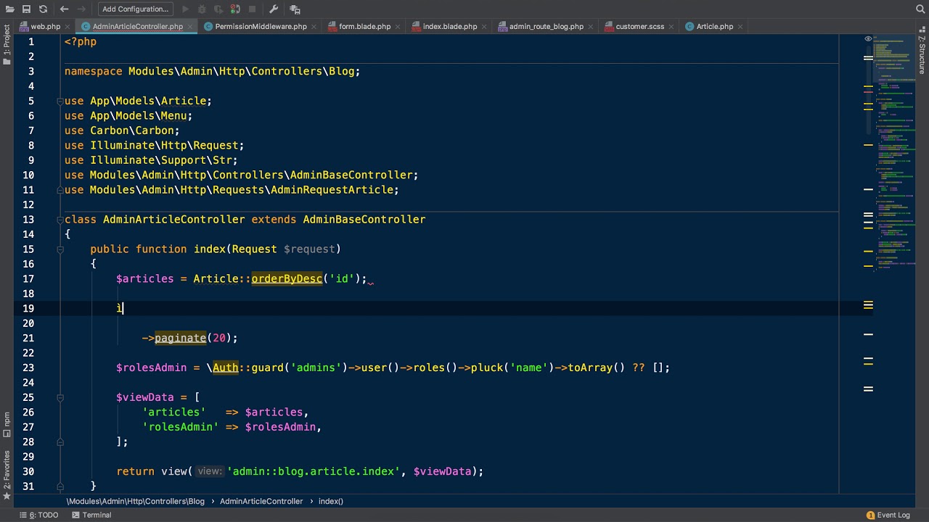Click the Synchronize refresh icon

43,9
